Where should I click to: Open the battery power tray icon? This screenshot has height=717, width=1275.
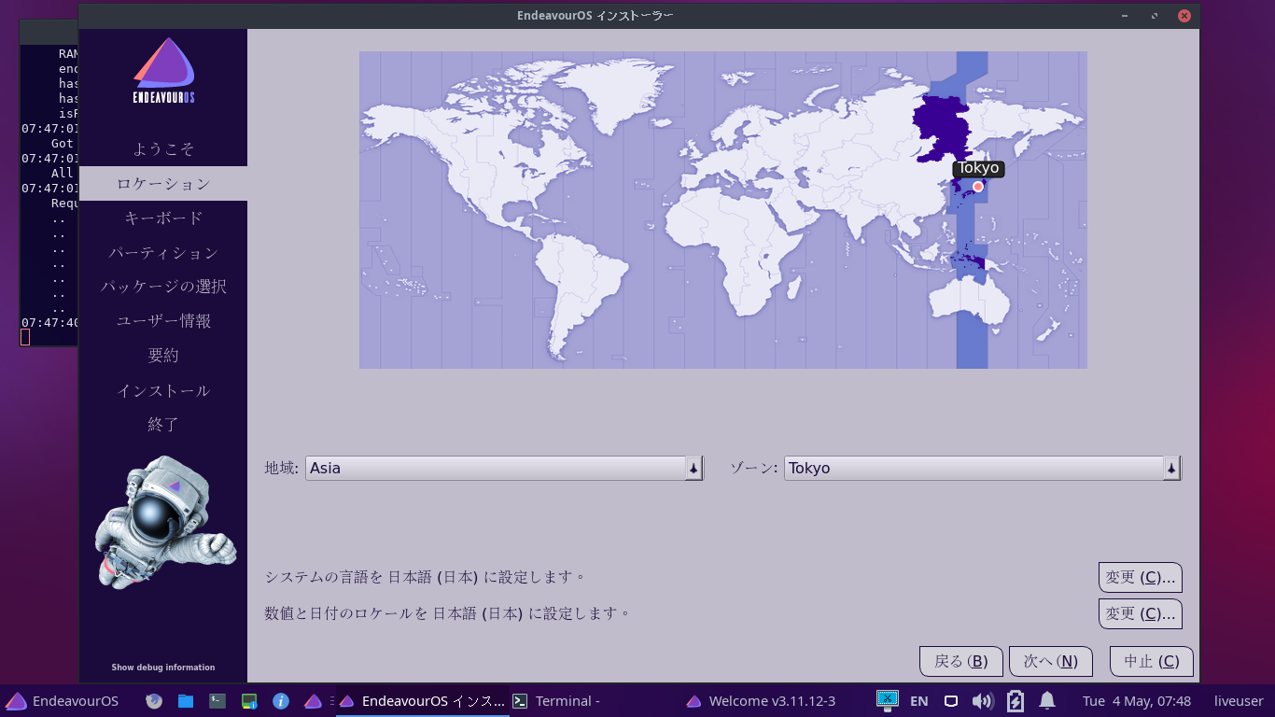pyautogui.click(x=1016, y=701)
